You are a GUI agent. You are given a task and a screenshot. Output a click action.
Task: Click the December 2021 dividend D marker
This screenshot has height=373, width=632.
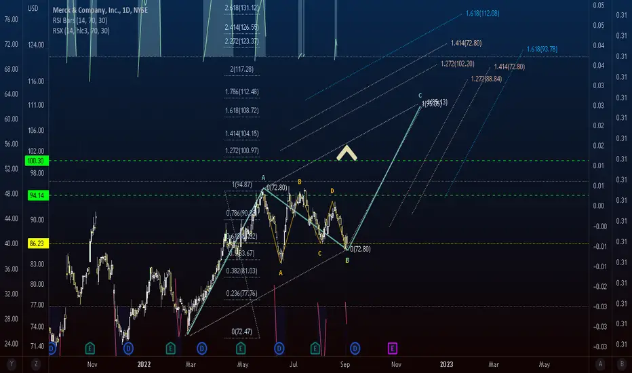pyautogui.click(x=128, y=348)
